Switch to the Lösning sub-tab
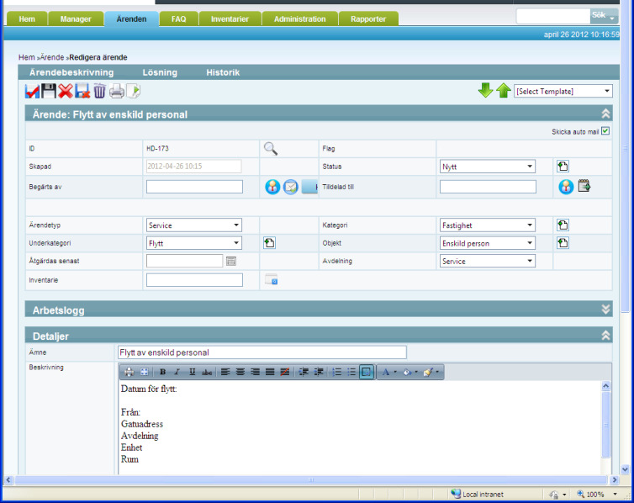Viewport: 634px width, 503px height. point(160,72)
